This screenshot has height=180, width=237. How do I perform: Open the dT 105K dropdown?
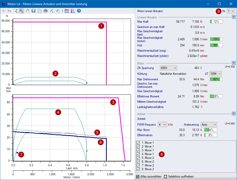point(215,74)
